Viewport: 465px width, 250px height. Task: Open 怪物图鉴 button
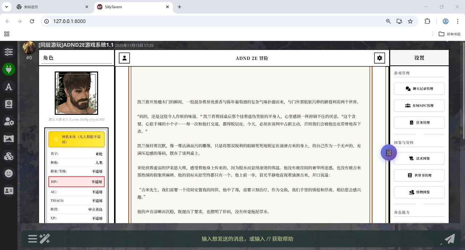(419, 192)
